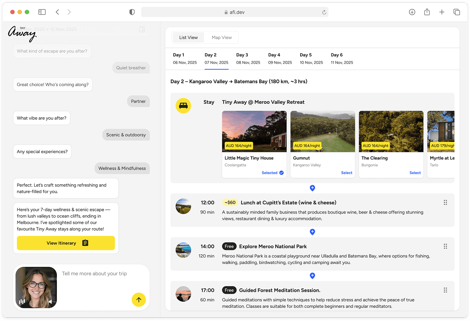Click the Wellness & Mindfulness reply bubble

tap(122, 168)
